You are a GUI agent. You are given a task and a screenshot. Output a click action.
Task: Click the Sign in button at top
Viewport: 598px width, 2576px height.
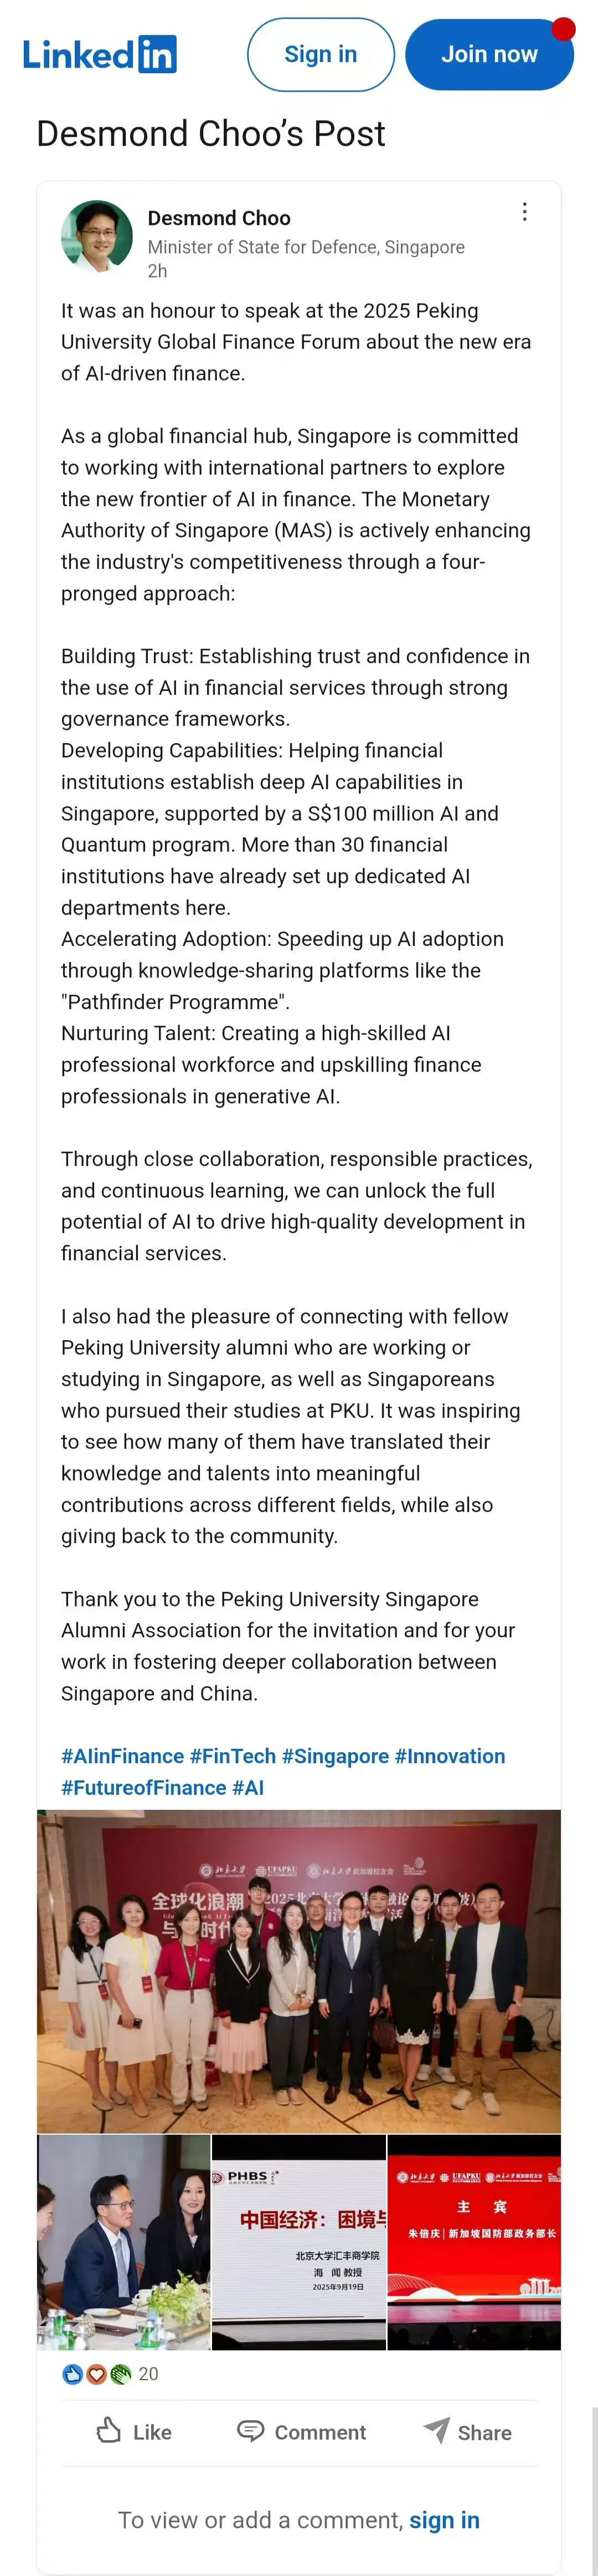321,55
